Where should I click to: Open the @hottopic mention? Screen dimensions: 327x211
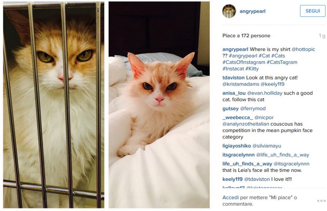[x=303, y=49]
